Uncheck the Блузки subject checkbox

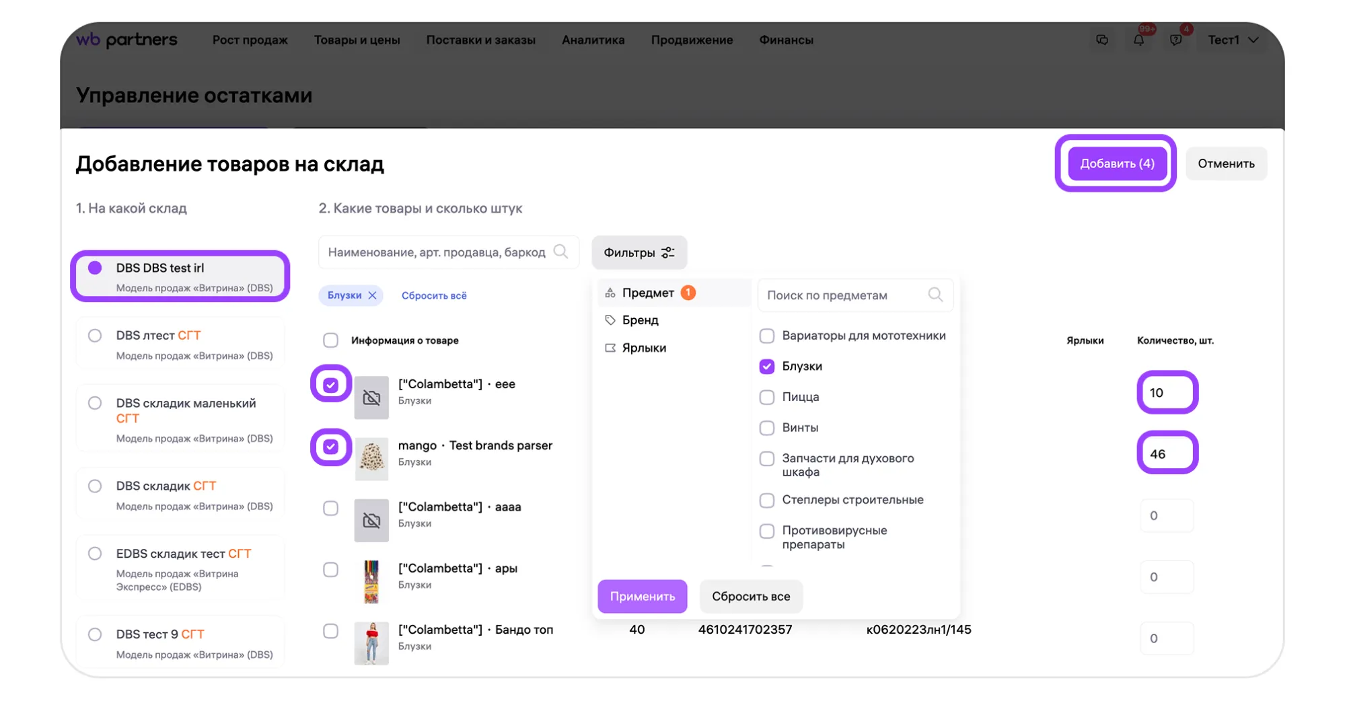pos(766,366)
